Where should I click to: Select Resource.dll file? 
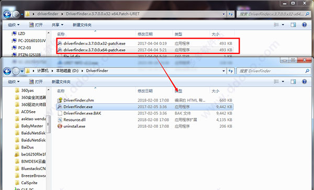[x=145, y=120]
